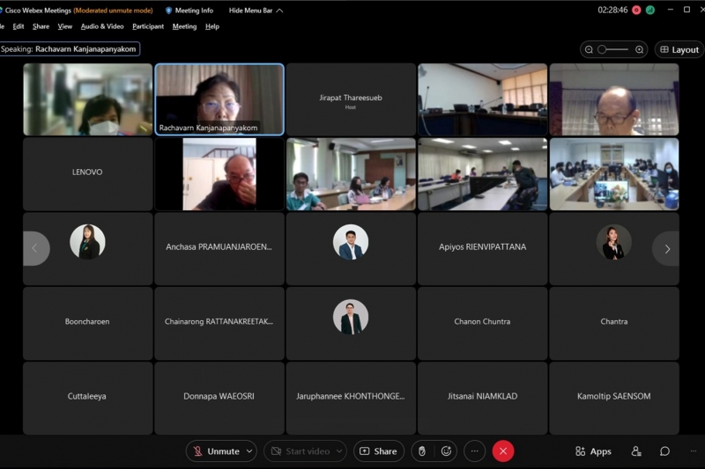Click the Share button
The height and width of the screenshot is (469, 705).
(x=378, y=451)
